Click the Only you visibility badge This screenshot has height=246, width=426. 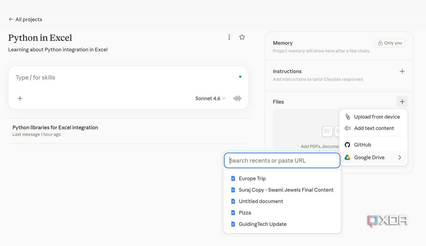point(390,43)
